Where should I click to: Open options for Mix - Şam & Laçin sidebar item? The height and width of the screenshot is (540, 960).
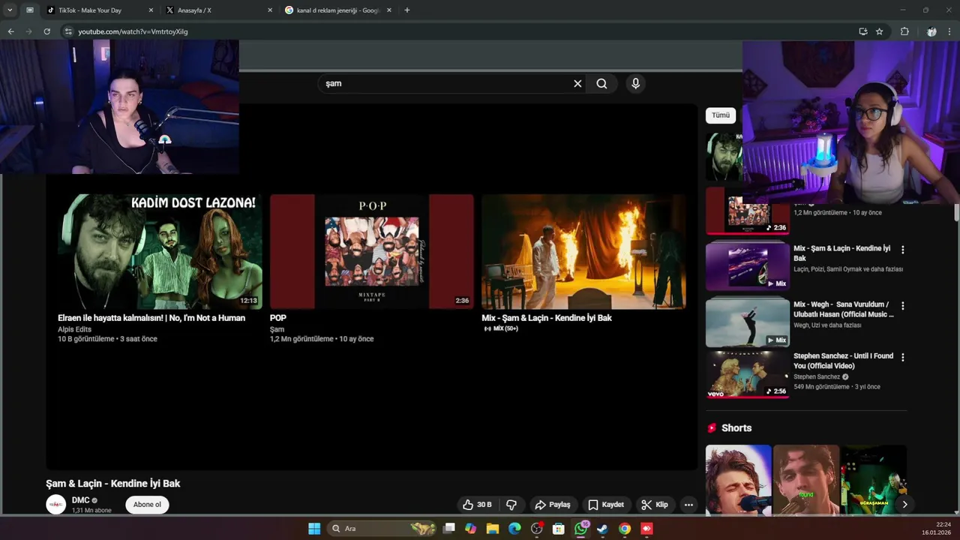click(902, 250)
